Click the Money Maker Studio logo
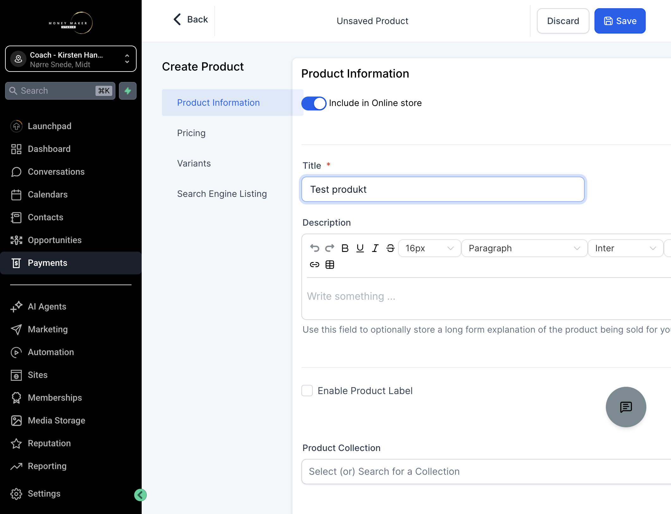The image size is (671, 514). tap(71, 23)
